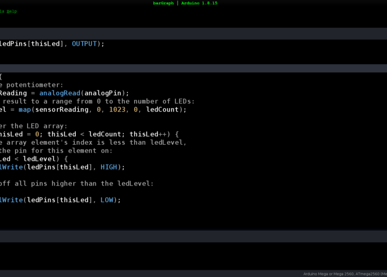387x277 pixels.
Task: Open the partially visible Tools menu
Action: click(x=2, y=11)
